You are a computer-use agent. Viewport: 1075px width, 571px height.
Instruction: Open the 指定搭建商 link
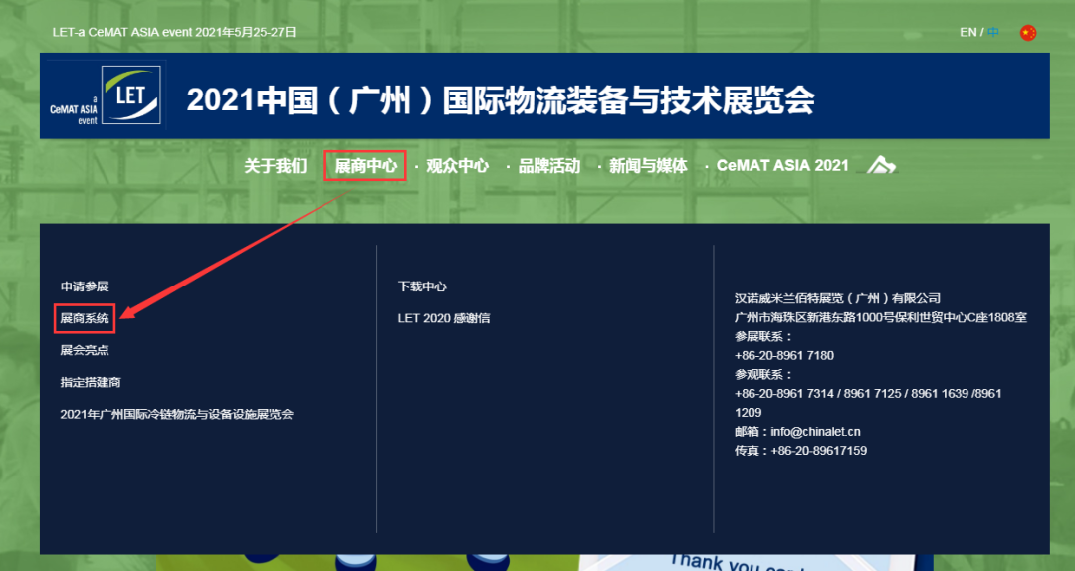click(91, 382)
